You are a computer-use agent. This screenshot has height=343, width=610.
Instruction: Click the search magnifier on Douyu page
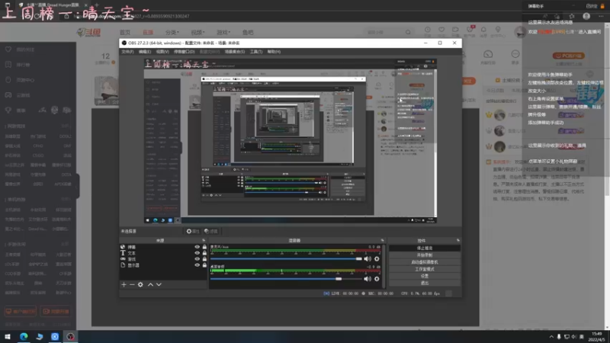(408, 32)
